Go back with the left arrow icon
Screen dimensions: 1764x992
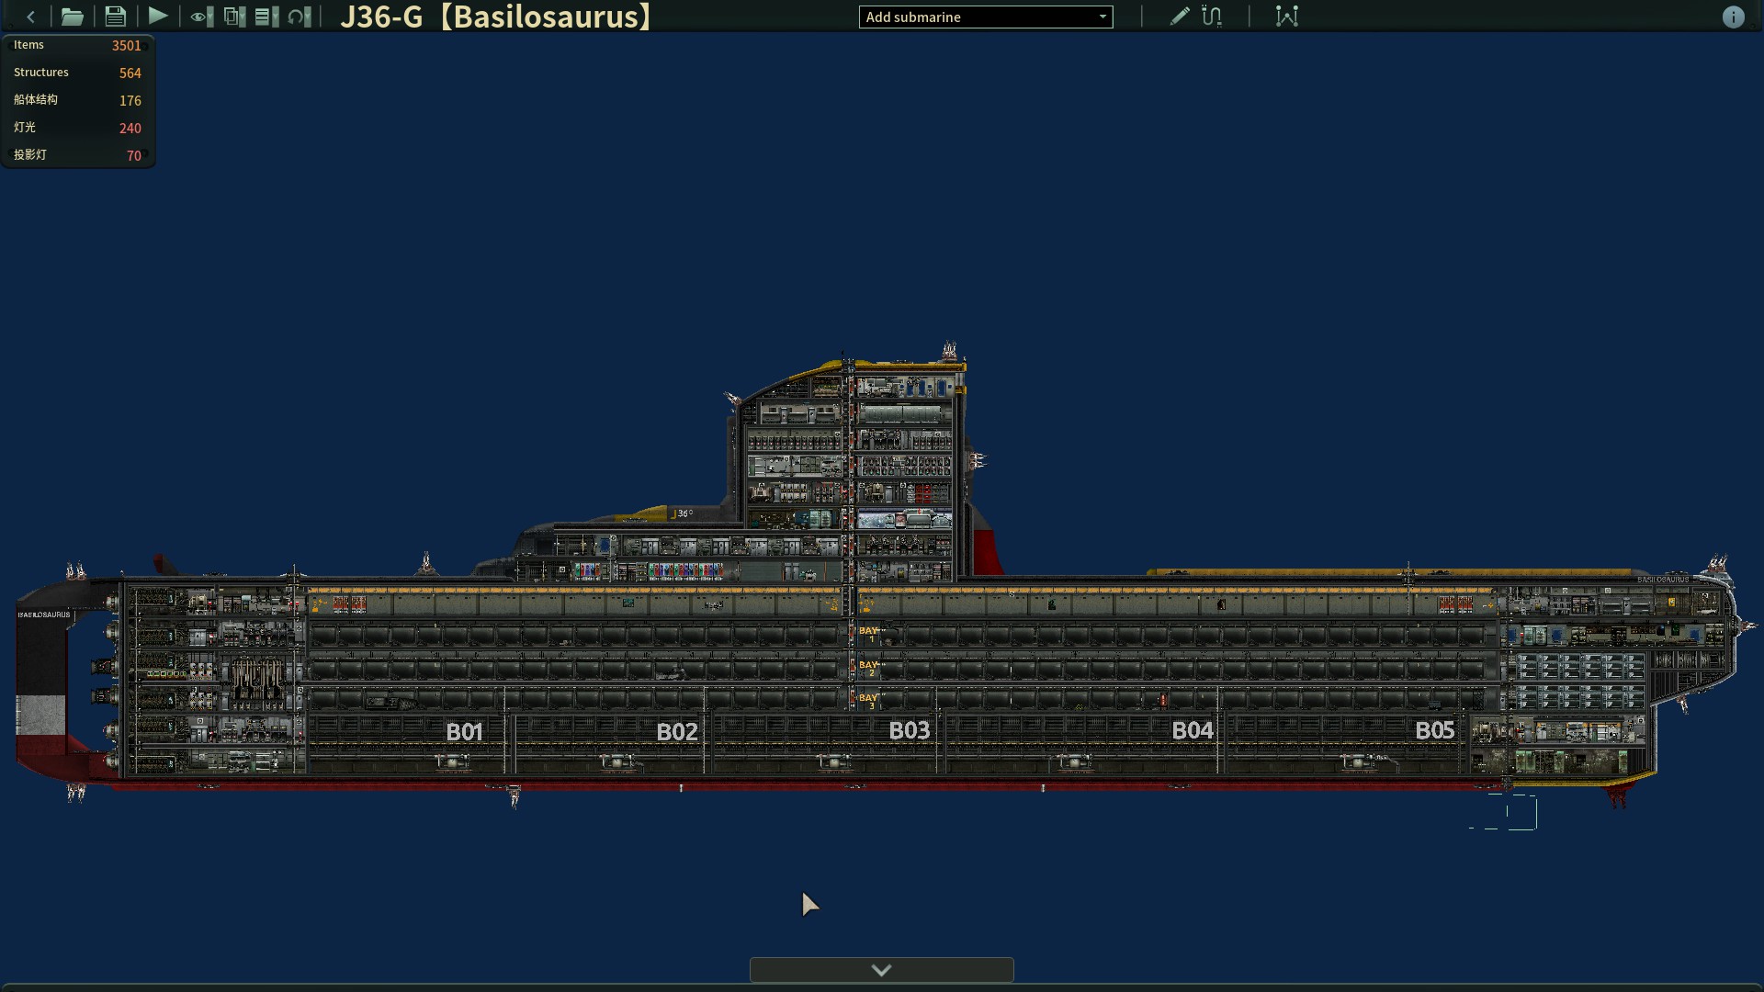pos(31,17)
